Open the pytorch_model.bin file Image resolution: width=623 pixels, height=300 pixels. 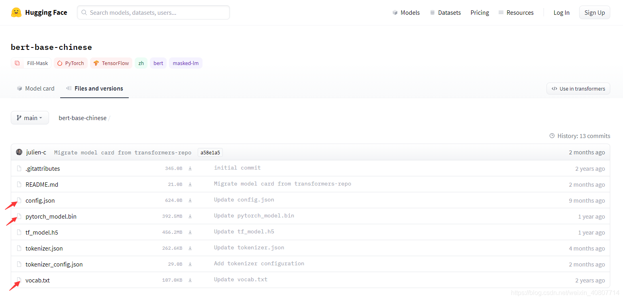click(x=51, y=216)
